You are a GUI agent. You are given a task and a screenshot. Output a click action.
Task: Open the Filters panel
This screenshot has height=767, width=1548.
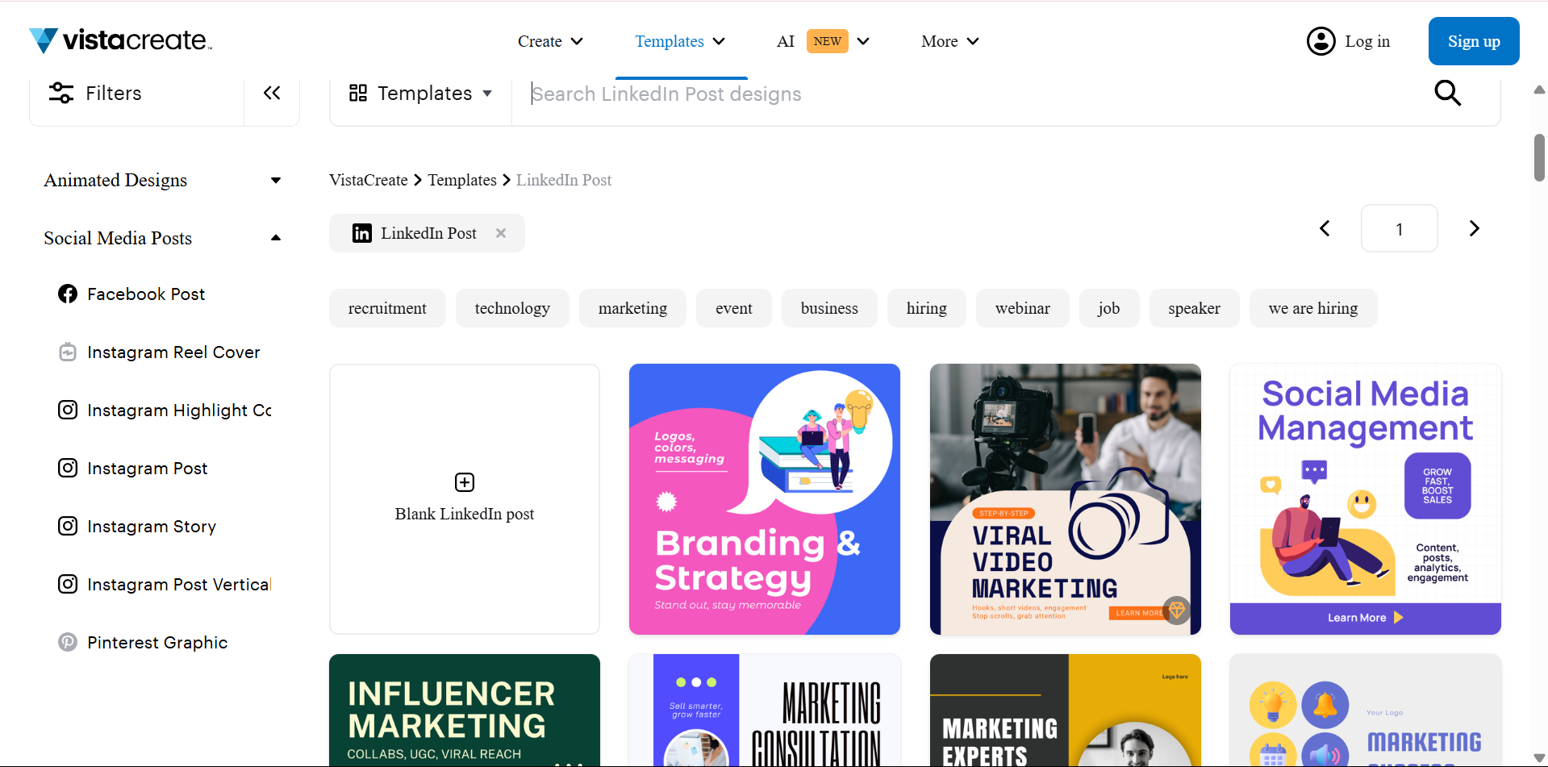point(94,93)
